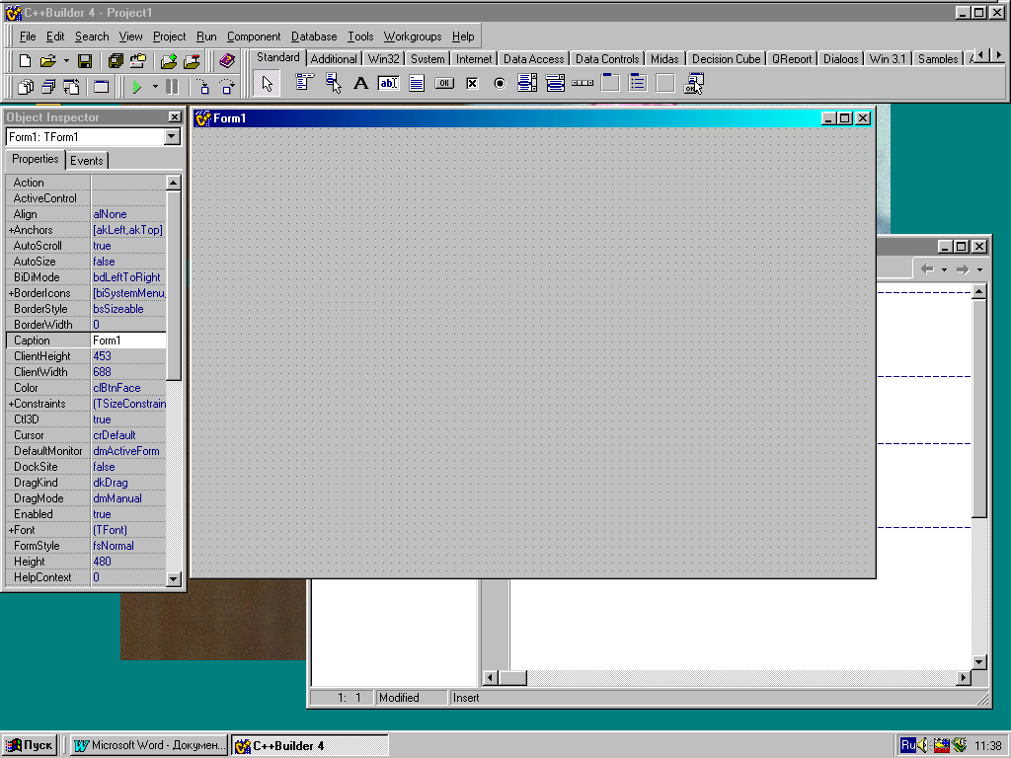
Task: Click C++Builder 4 taskbar button
Action: click(309, 745)
